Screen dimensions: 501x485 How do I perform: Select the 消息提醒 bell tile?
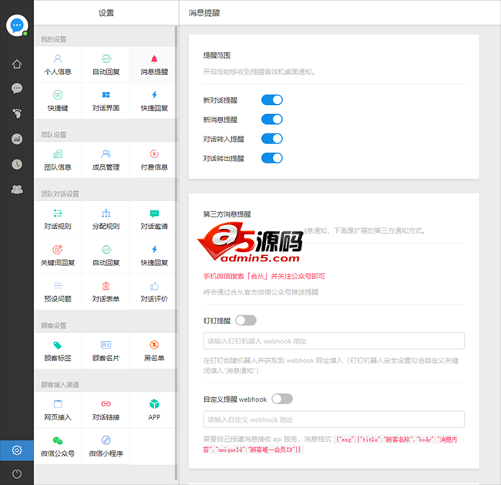coord(154,65)
